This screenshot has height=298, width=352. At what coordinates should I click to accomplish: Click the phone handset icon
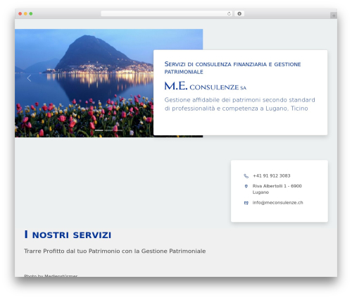click(x=246, y=176)
